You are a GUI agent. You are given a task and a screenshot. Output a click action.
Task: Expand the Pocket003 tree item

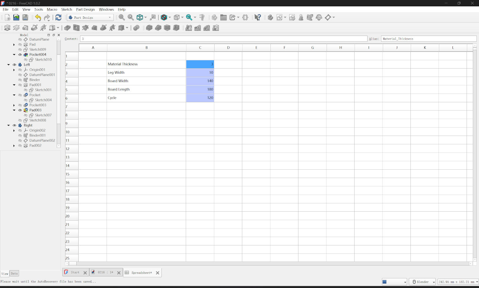(14, 105)
